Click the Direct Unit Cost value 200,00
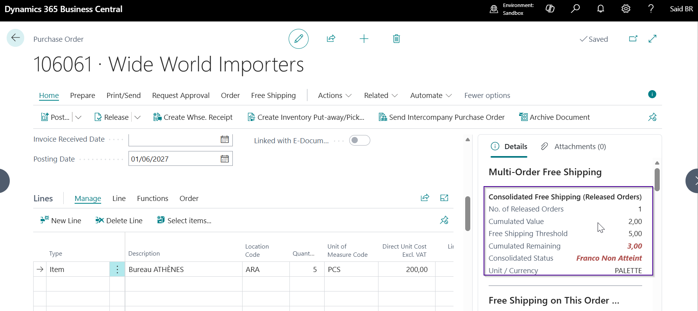This screenshot has height=311, width=698. 407,269
